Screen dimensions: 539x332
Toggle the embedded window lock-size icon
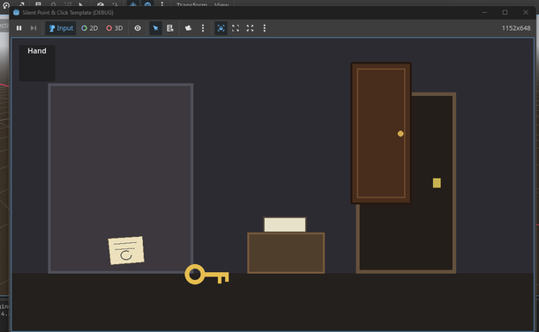pos(221,28)
